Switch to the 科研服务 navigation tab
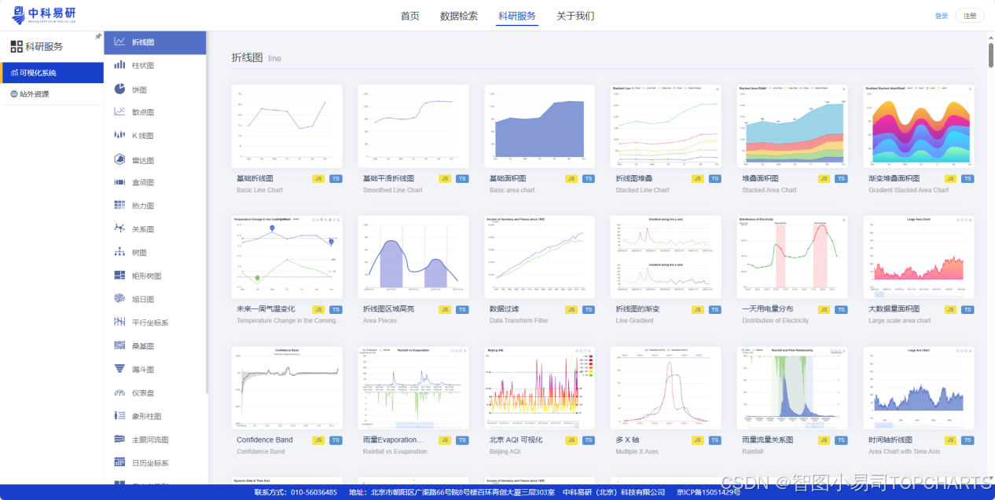 (517, 16)
